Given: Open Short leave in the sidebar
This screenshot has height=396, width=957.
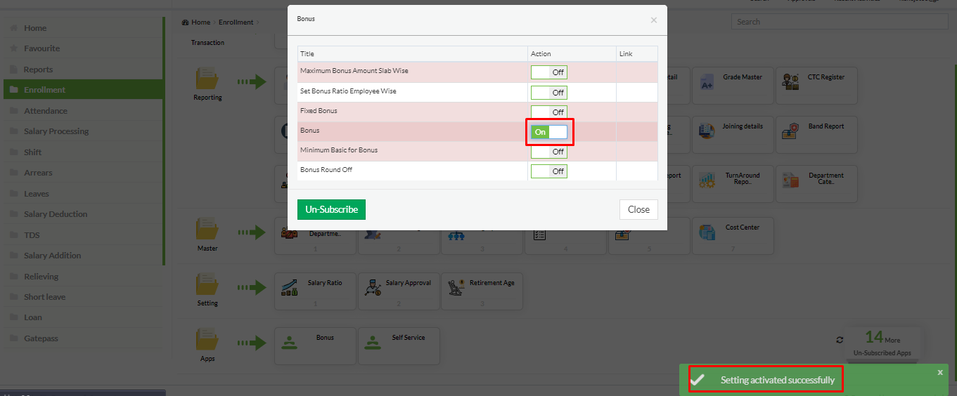Looking at the screenshot, I should coord(83,297).
